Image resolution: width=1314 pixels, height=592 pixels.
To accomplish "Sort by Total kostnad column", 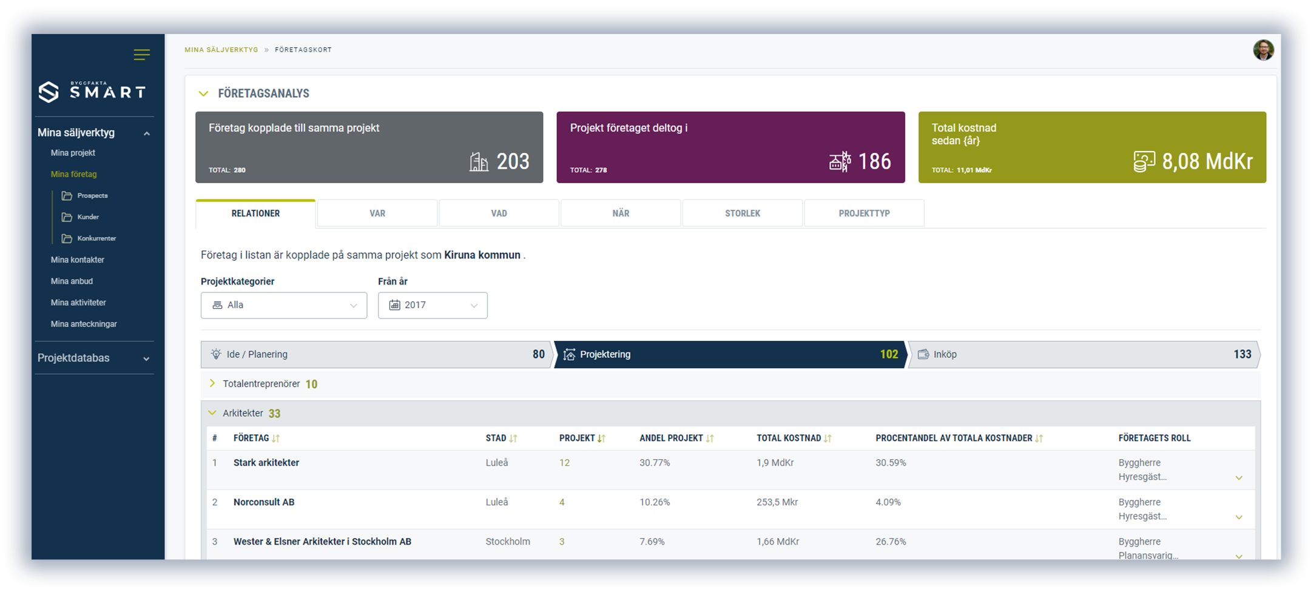I will tap(827, 439).
